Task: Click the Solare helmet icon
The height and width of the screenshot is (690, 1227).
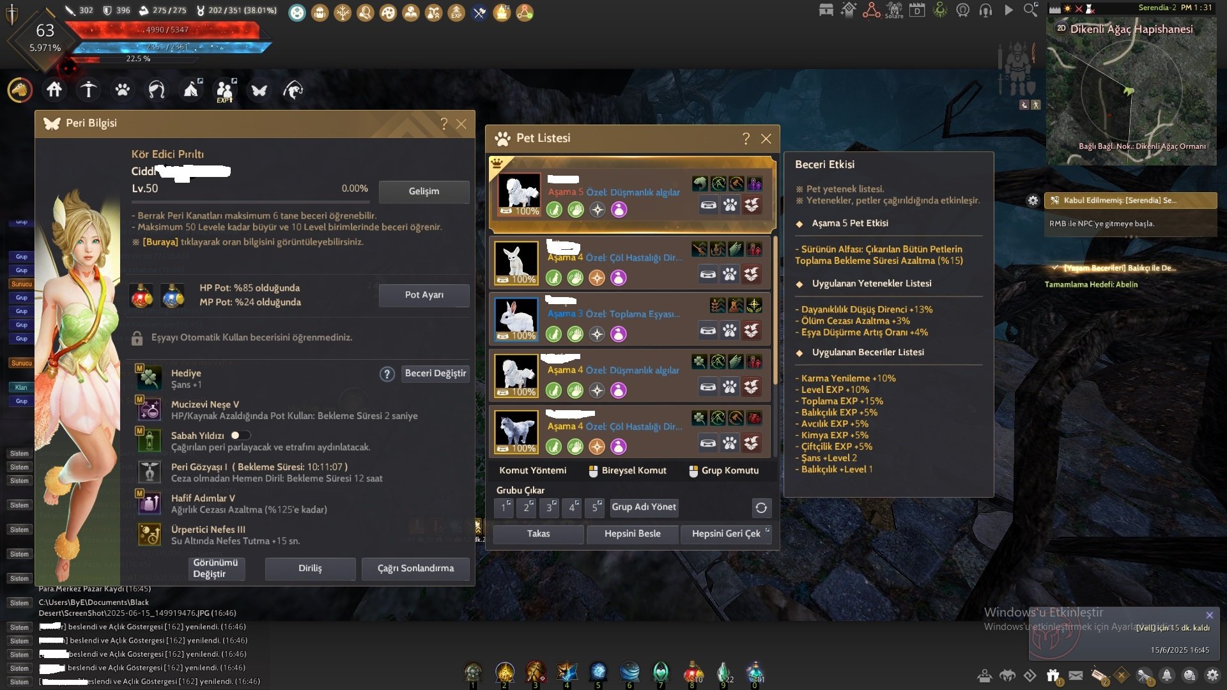Action: pyautogui.click(x=894, y=10)
